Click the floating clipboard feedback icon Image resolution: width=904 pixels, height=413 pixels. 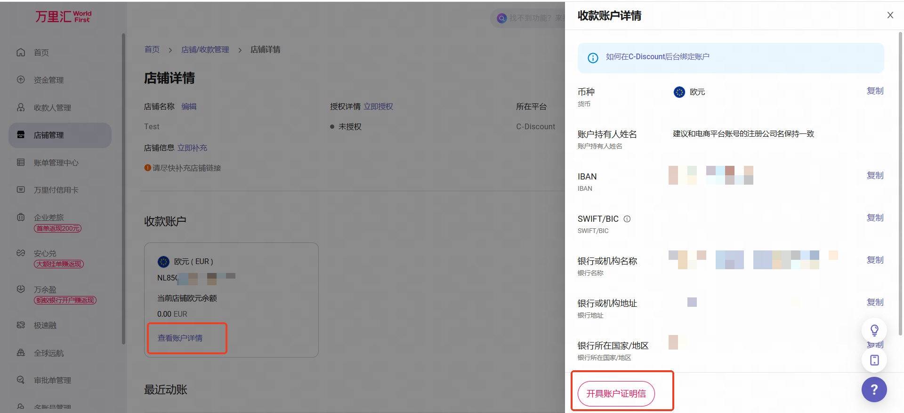click(x=874, y=360)
